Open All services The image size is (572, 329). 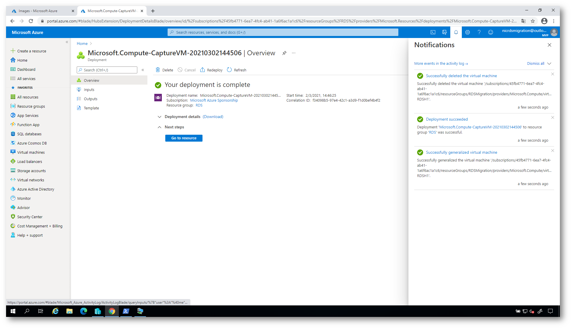[x=23, y=79]
